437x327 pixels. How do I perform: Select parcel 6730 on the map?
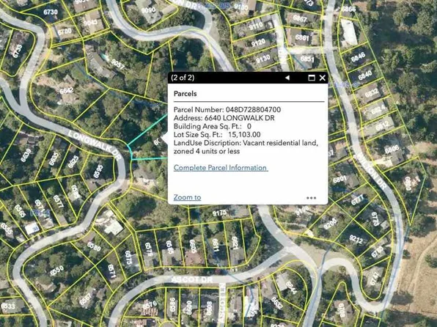pos(51,12)
